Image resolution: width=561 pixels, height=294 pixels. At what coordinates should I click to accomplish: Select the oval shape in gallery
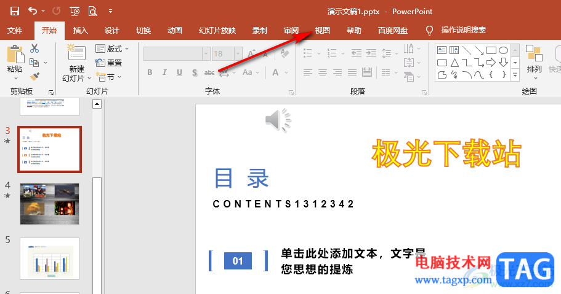click(503, 50)
